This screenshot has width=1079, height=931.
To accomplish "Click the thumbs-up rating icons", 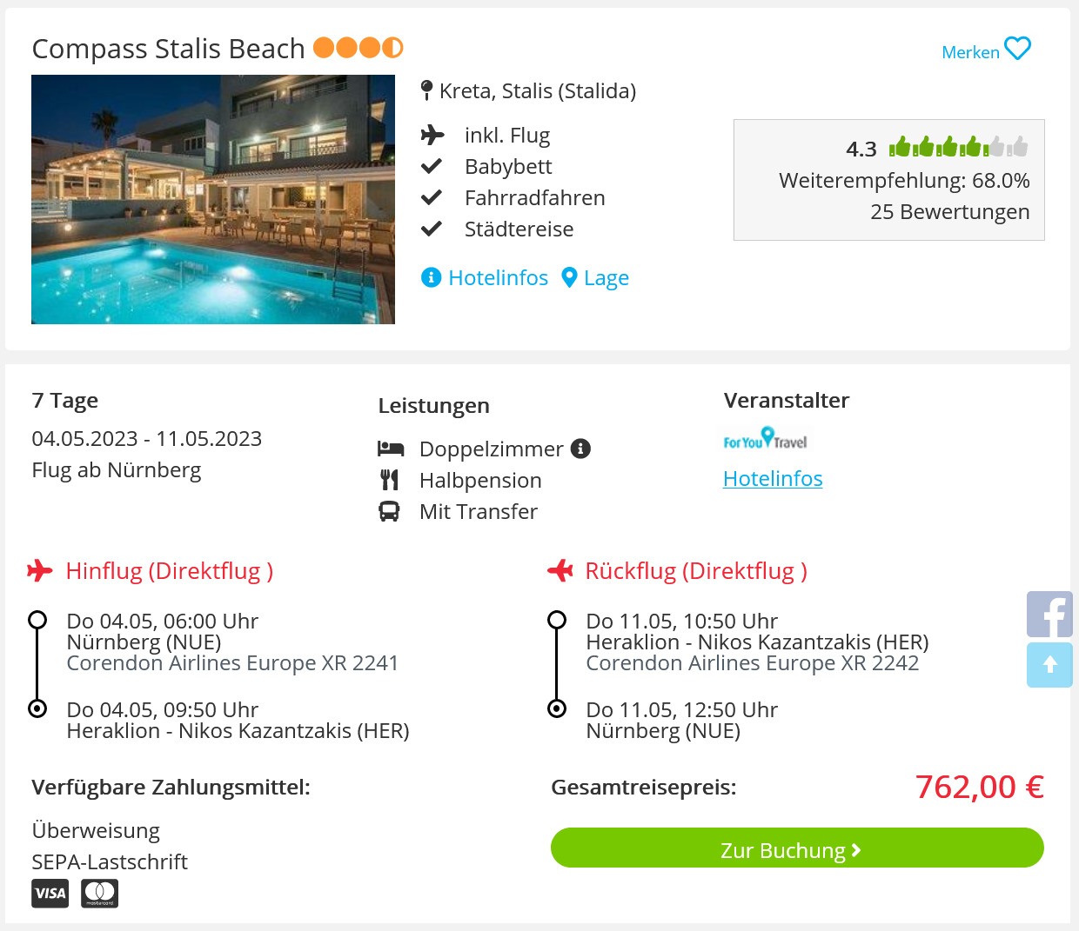I will 958,147.
